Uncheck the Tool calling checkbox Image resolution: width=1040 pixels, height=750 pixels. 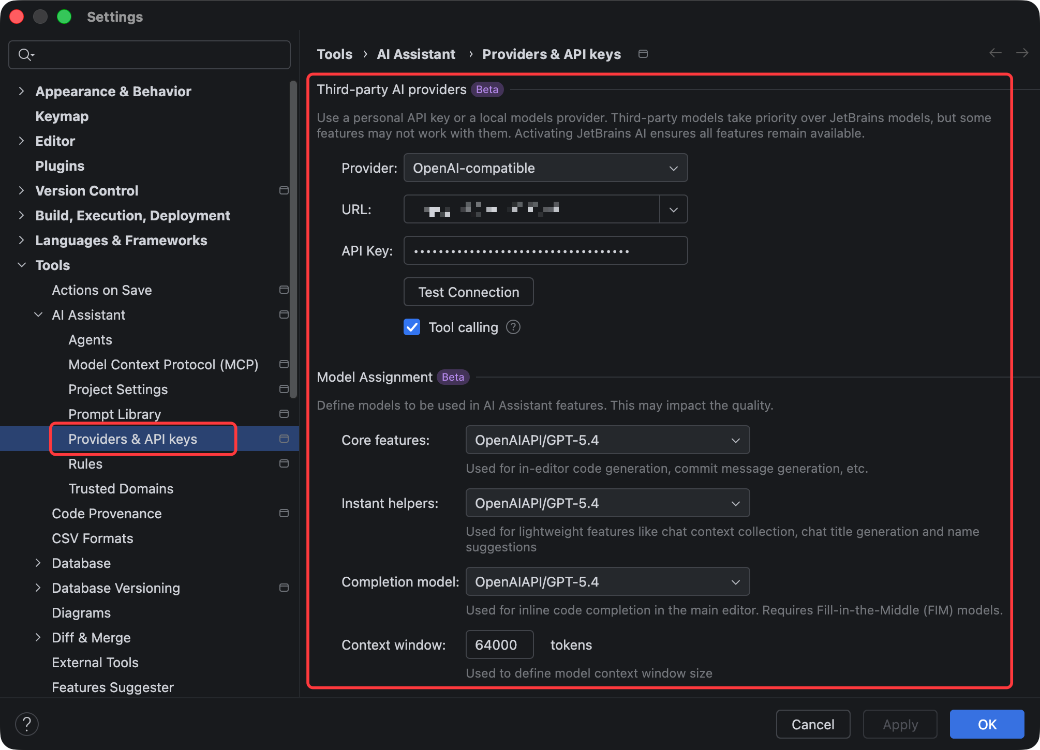[412, 327]
